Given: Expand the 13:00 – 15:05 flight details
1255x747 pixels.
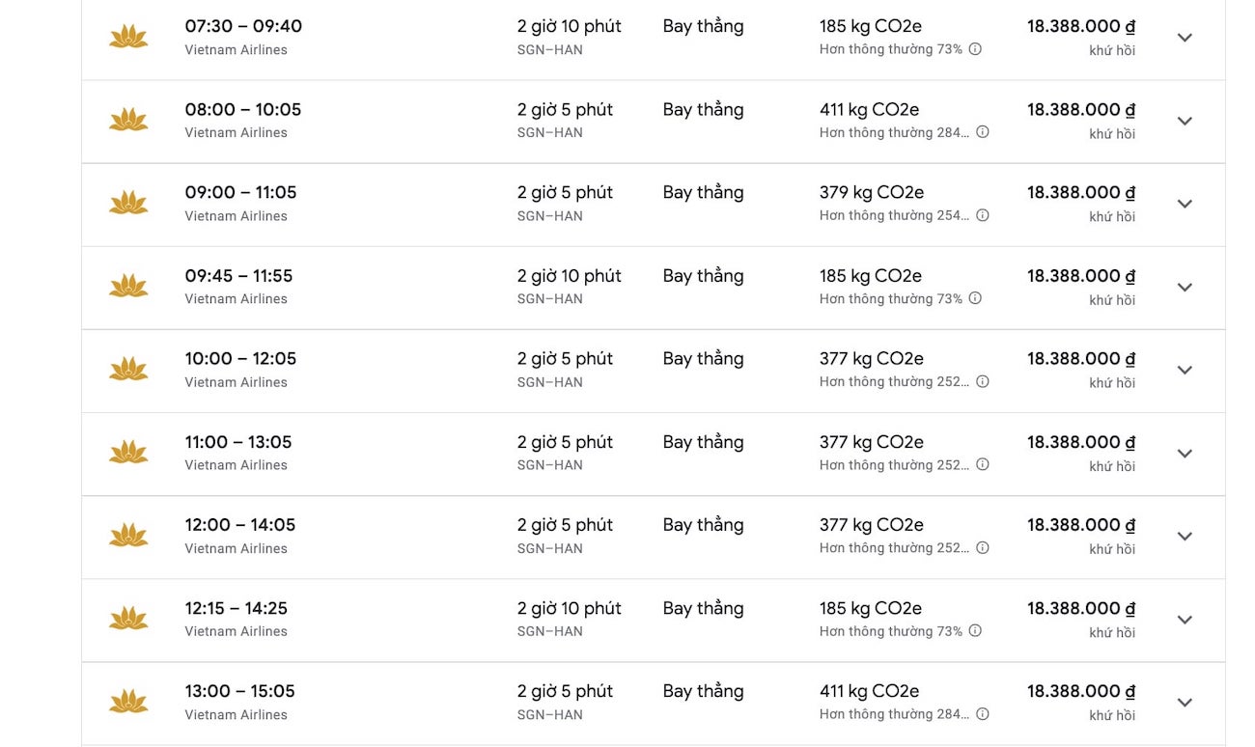Looking at the screenshot, I should 1185,703.
